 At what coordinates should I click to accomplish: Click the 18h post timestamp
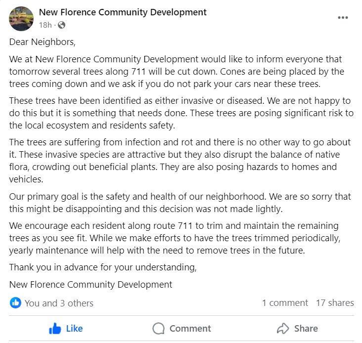click(45, 25)
